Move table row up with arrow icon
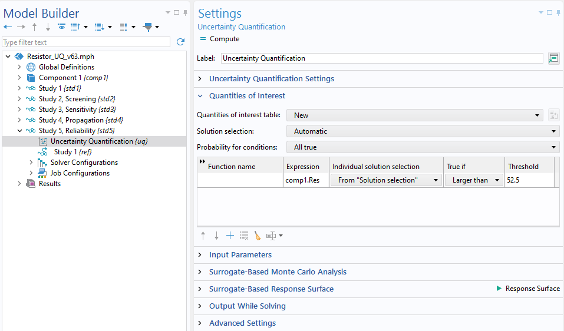The width and height of the screenshot is (564, 331). (x=203, y=236)
